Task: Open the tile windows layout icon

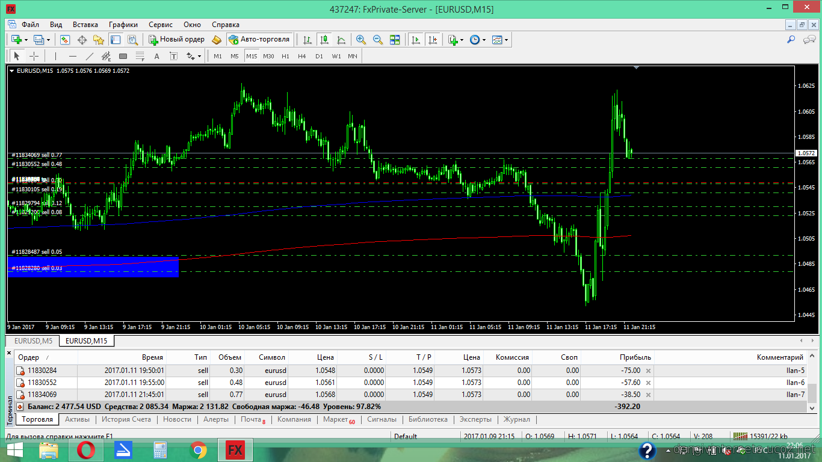Action: tap(395, 40)
